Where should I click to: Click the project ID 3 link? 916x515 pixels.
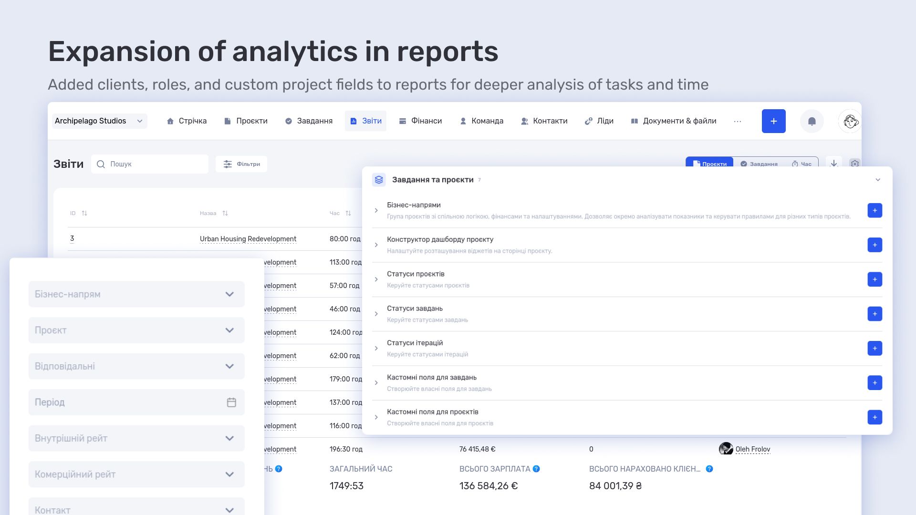coord(72,238)
